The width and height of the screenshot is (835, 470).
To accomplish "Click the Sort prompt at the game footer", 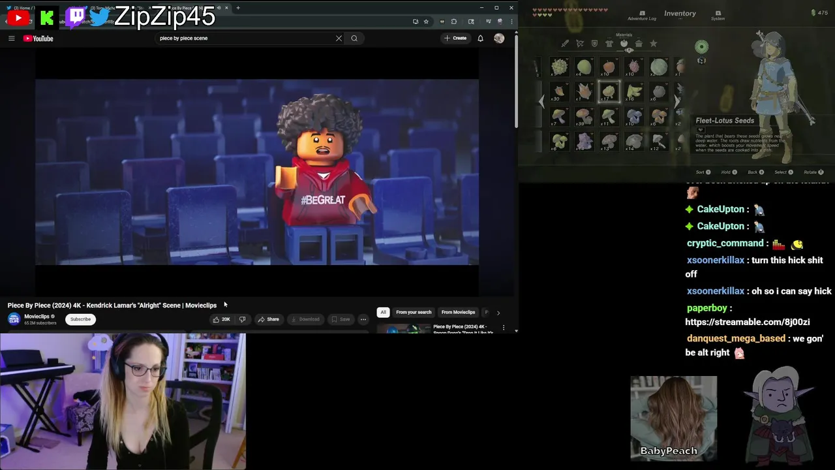I will point(703,172).
